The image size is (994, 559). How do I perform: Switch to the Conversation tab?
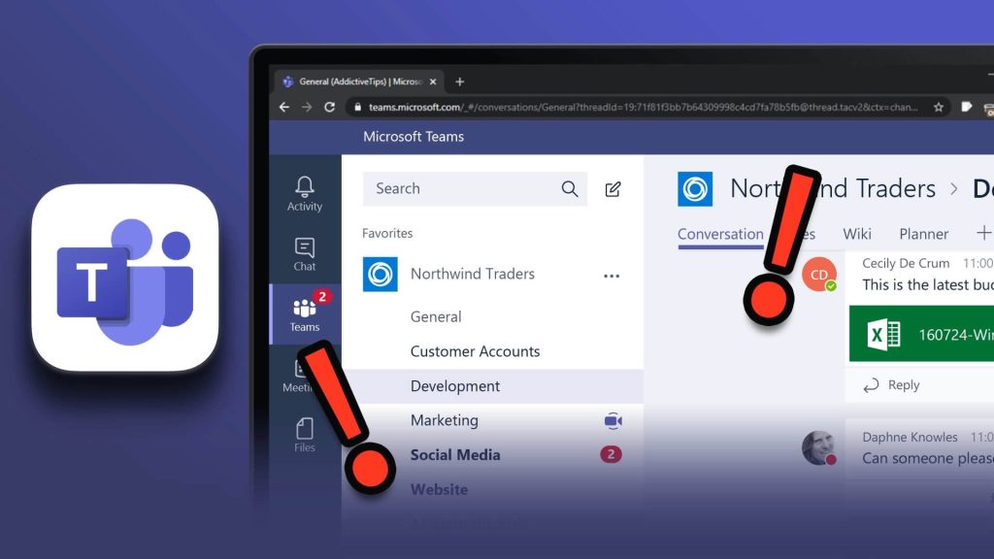[720, 234]
